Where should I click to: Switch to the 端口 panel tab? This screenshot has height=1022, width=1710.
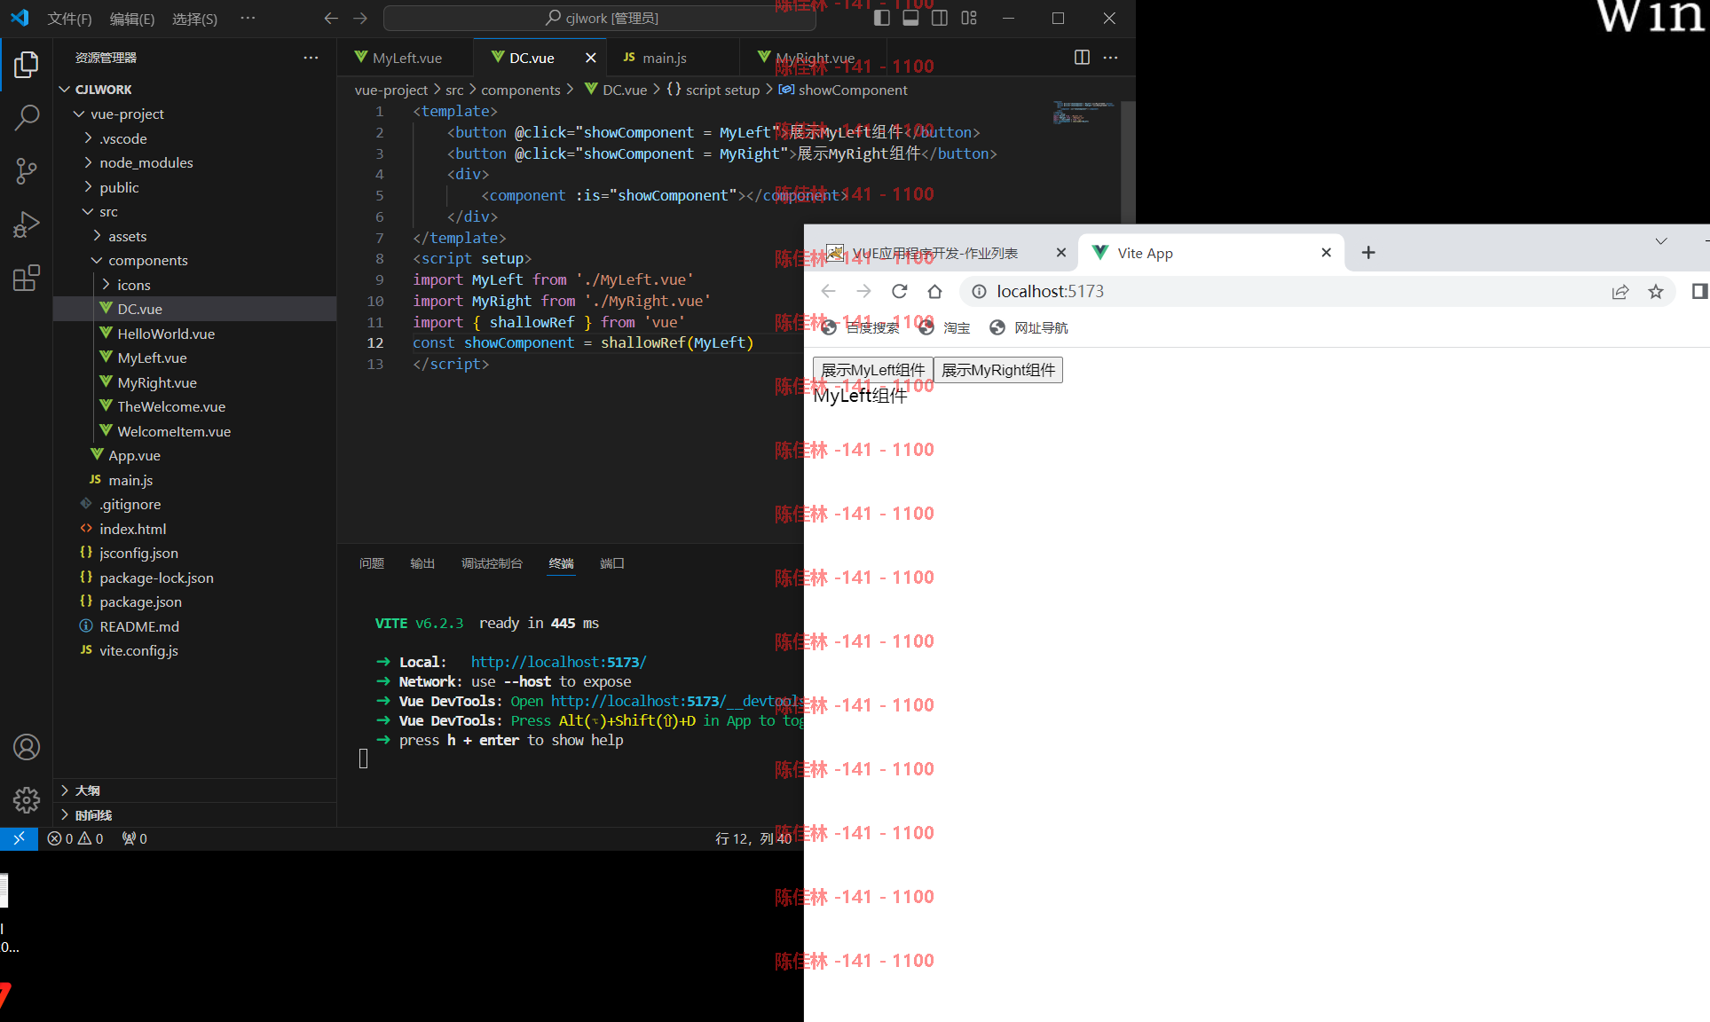tap(612, 563)
